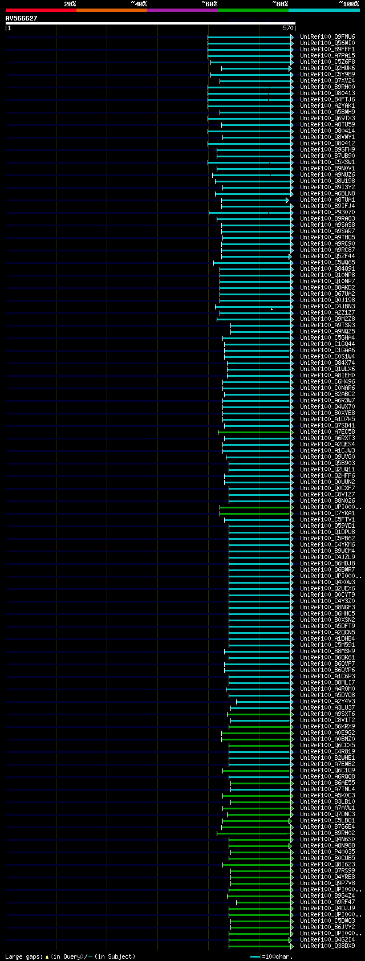Click the cyan alignment bar for UniRef100_A8TUA1
The height and width of the screenshot is (961, 365).
(x=255, y=199)
